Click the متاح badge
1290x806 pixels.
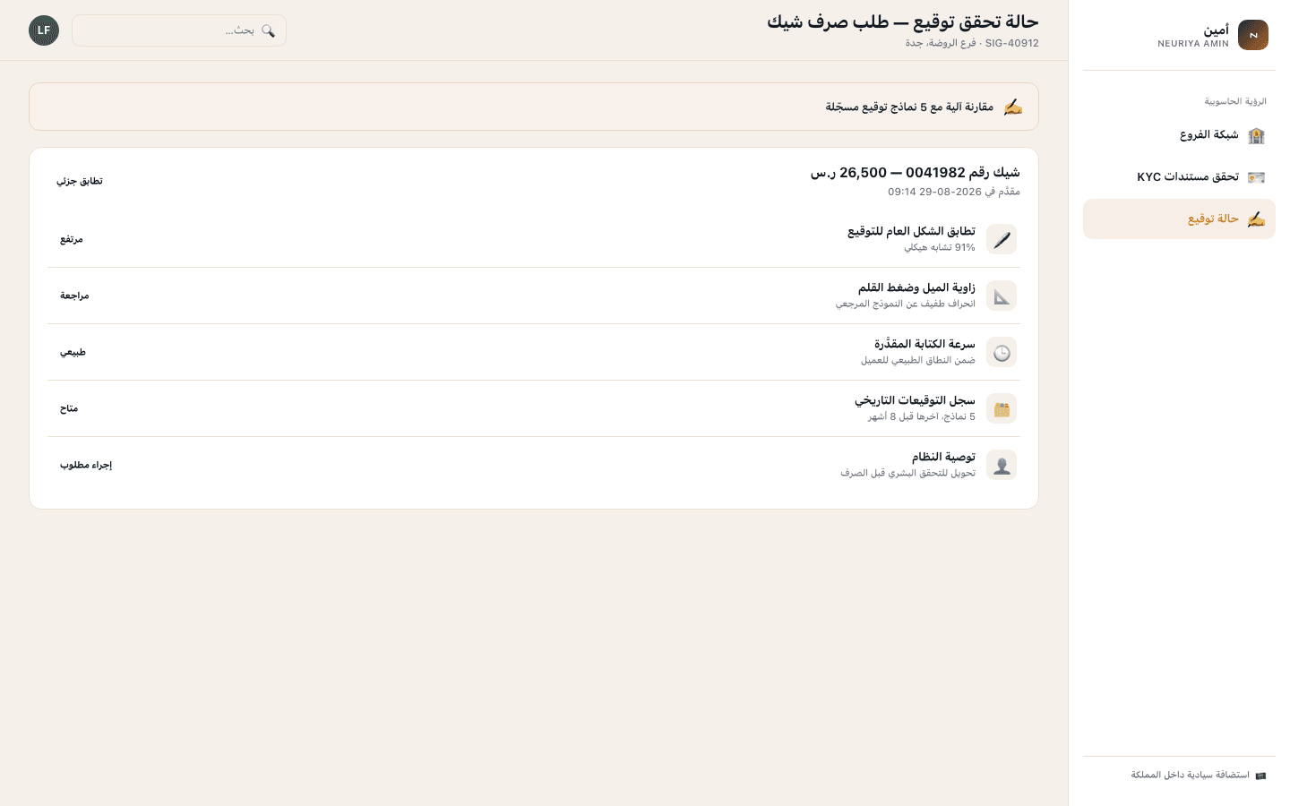click(x=69, y=408)
